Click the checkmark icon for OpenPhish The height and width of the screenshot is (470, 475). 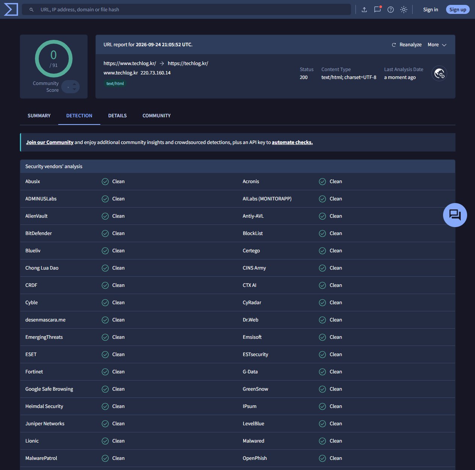322,458
